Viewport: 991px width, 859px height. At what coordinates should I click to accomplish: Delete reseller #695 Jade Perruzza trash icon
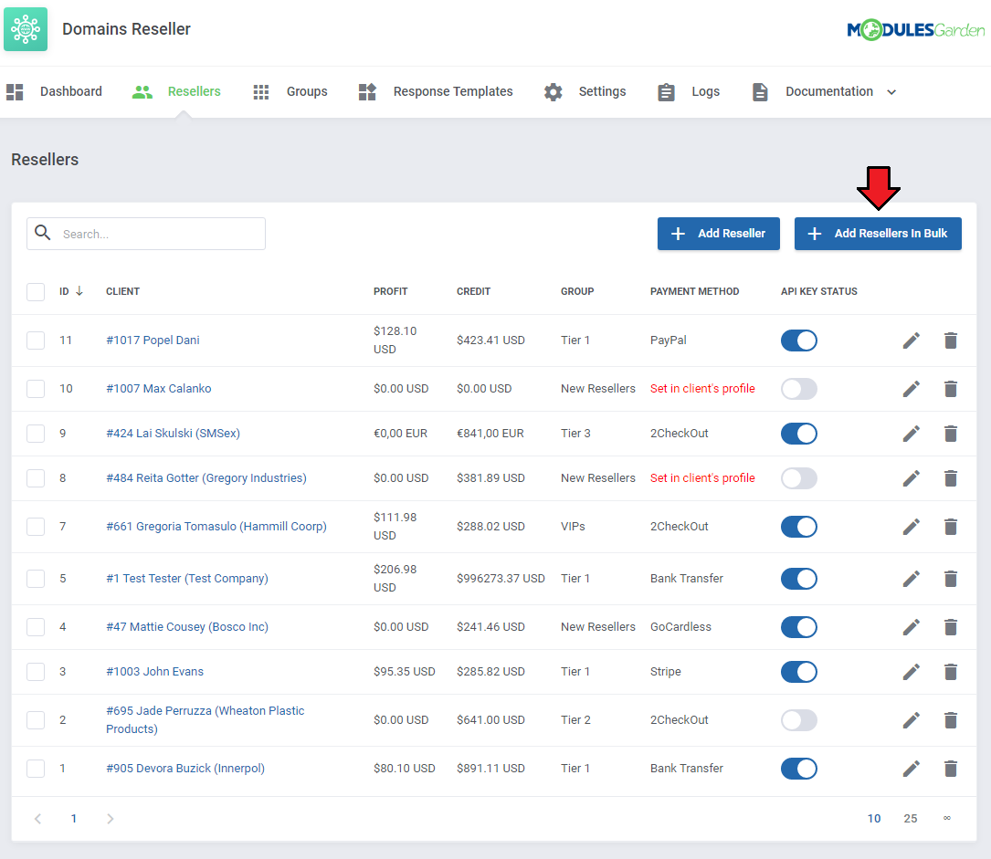(951, 720)
